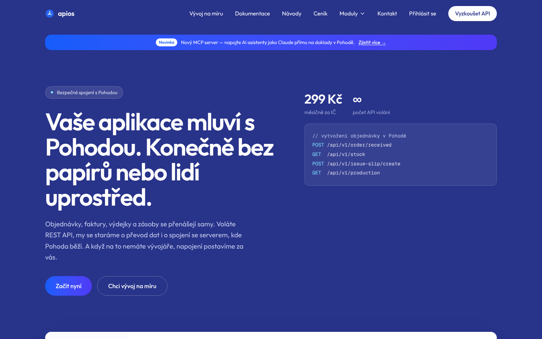
Task: Expand the Moduly dropdown menu
Action: pos(352,14)
